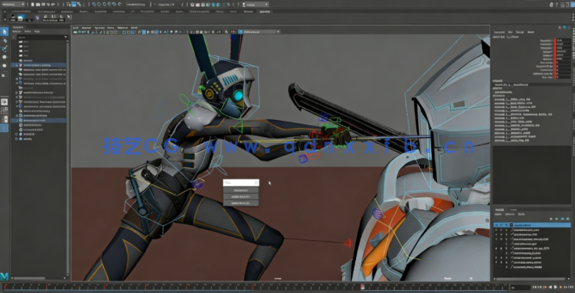Open the first menu of the Channel Box menu bar
575x293 pixels.
(x=499, y=32)
